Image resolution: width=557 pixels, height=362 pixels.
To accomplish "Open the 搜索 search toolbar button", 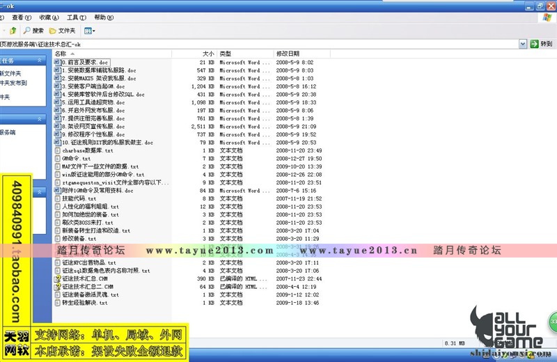I will [x=33, y=31].
